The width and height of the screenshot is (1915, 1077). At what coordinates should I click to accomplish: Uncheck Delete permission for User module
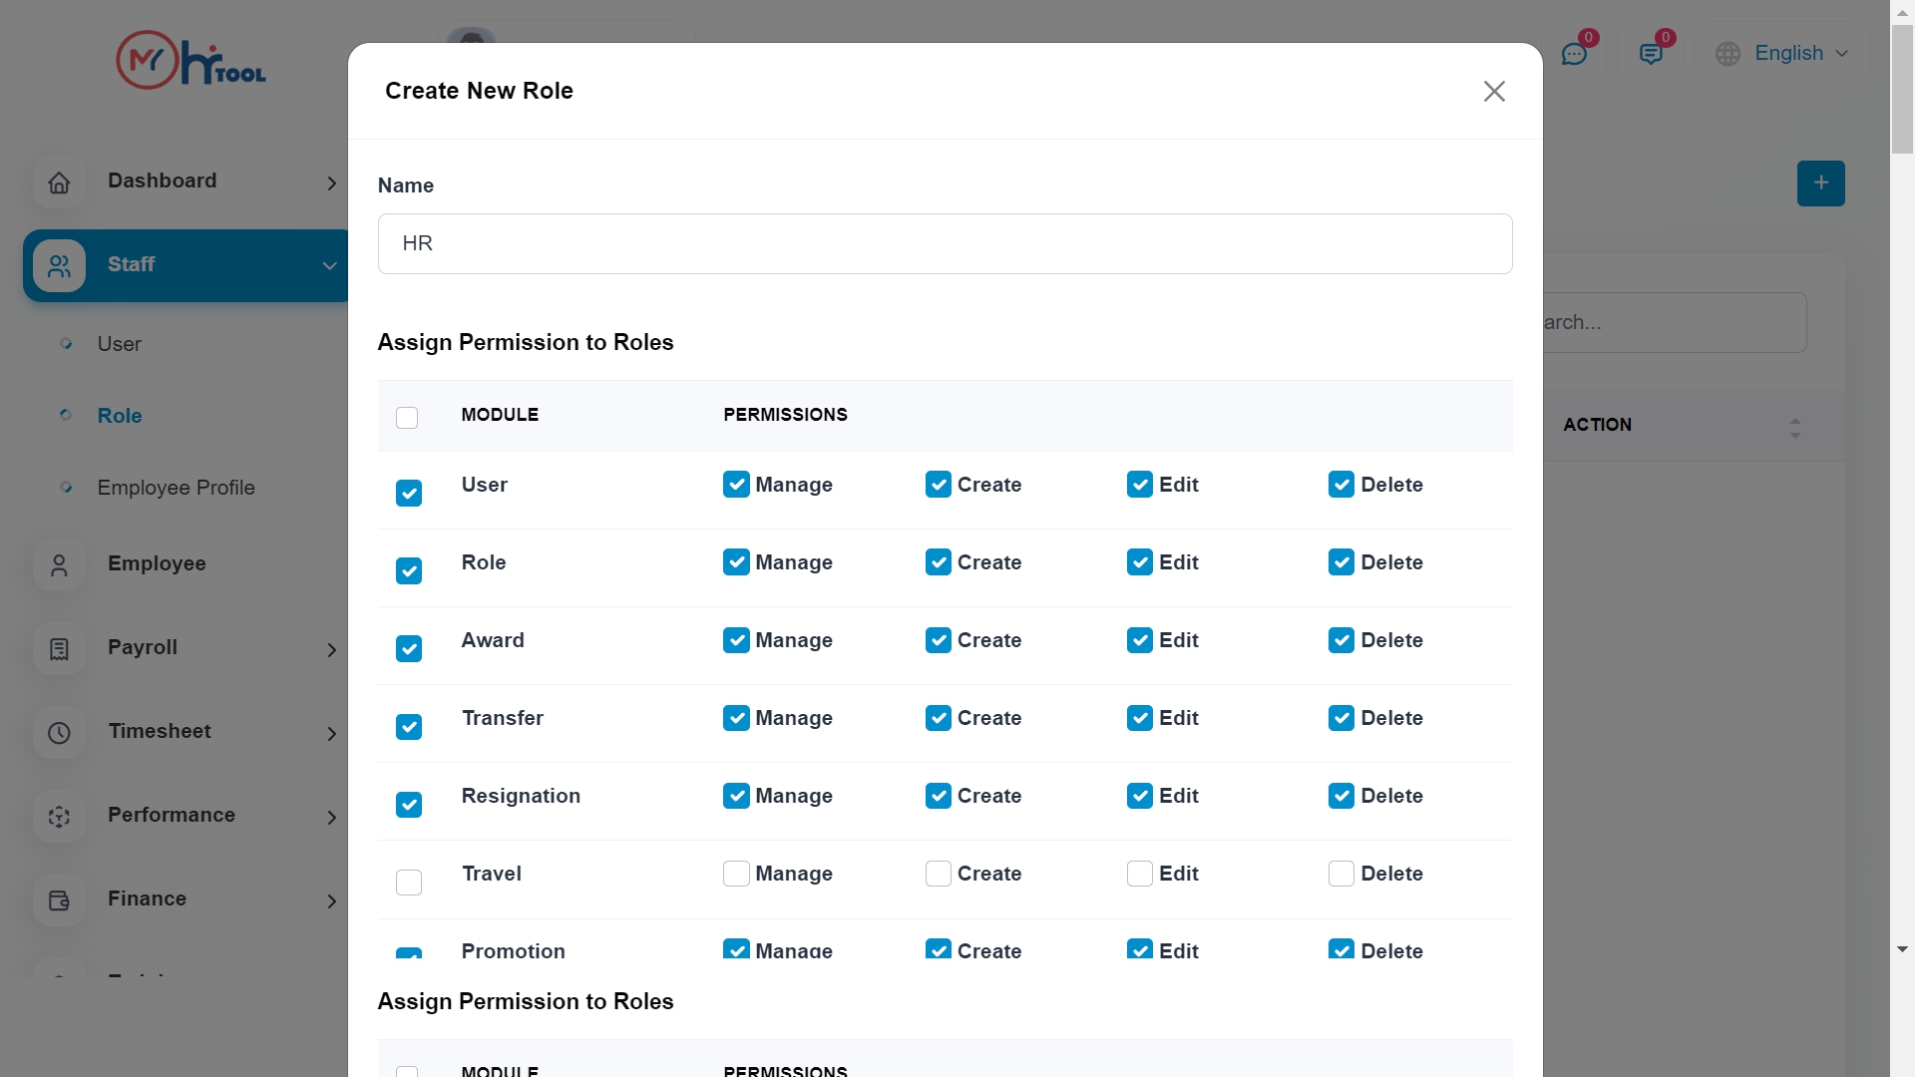click(x=1340, y=484)
